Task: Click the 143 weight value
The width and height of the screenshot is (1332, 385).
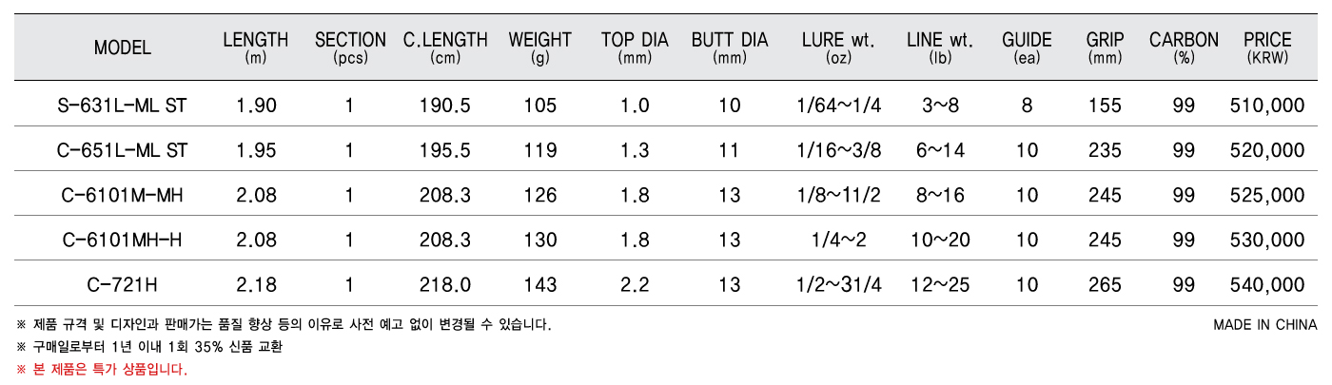Action: coord(540,284)
